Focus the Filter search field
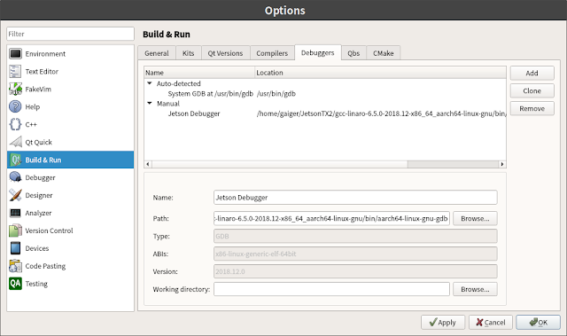Viewport: 567px width, 336px height. coord(70,34)
